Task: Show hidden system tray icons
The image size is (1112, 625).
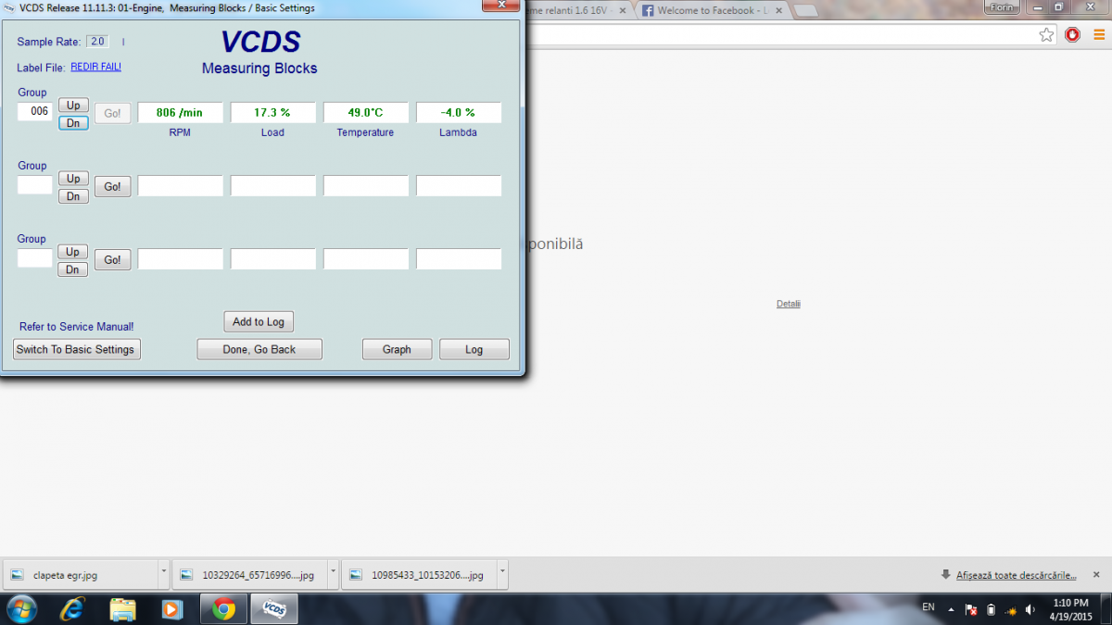Action: 950,609
